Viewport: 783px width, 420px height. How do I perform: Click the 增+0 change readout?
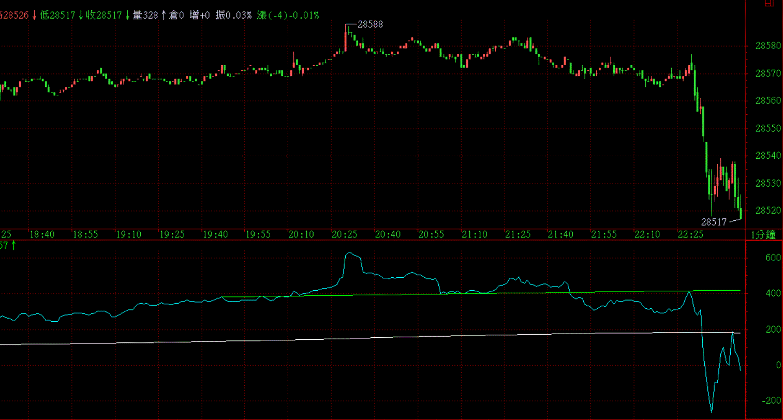[200, 16]
